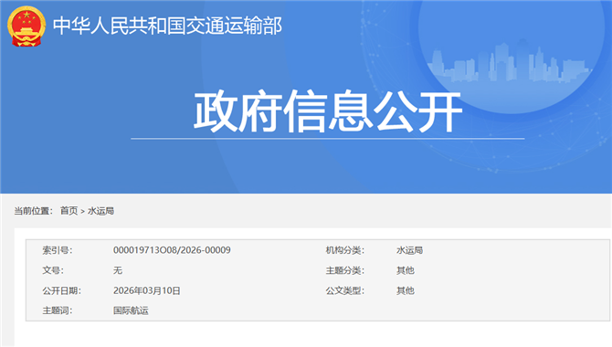
Task: Go to 首页 in the breadcrumb
Action: point(69,211)
